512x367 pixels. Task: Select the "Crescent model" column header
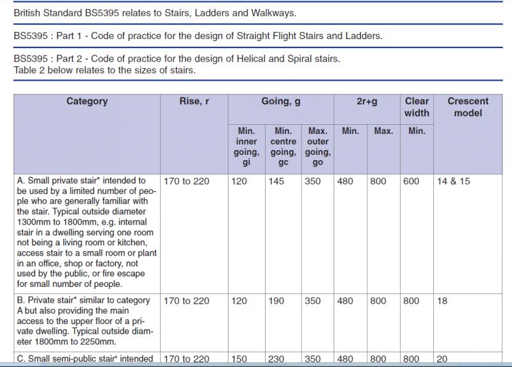(x=467, y=107)
